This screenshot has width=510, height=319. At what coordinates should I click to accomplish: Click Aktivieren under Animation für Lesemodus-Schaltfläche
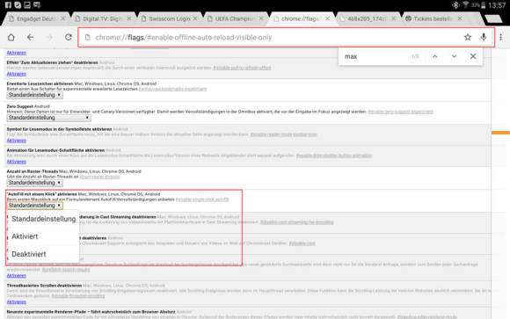pyautogui.click(x=16, y=162)
